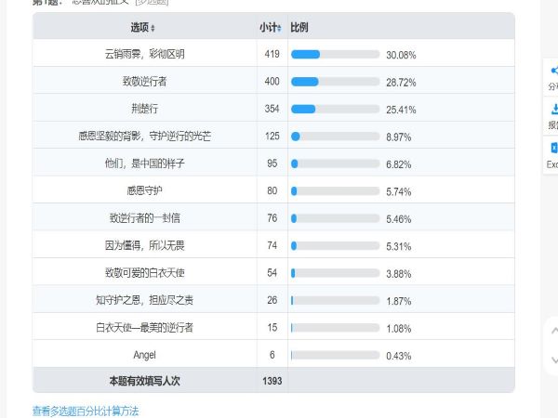
Task: Select the 云销雨霁,彩彻区明 row
Action: click(273, 53)
